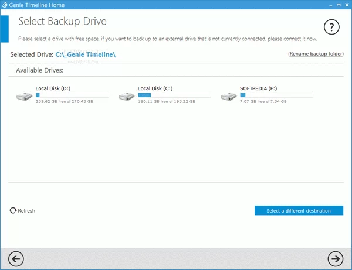Click "7.07 GB free of 7.54 GB" text

pyautogui.click(x=263, y=101)
